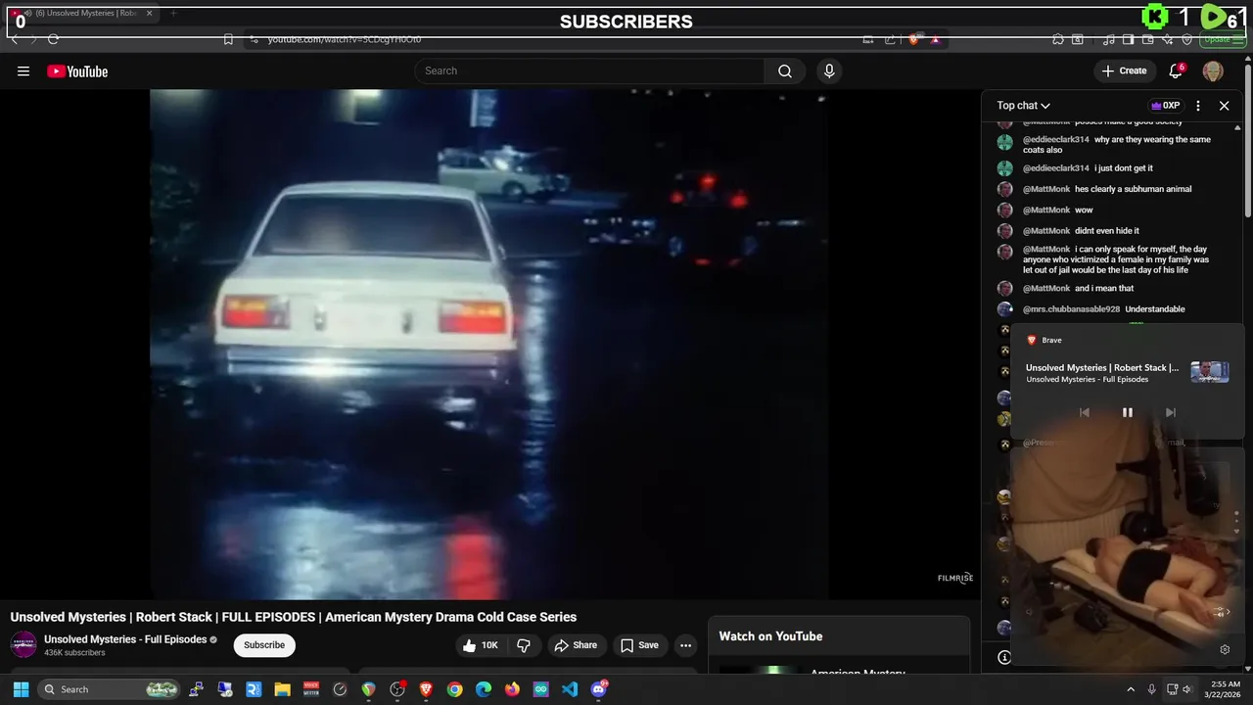The height and width of the screenshot is (705, 1253).
Task: Open Brave Rewards triangle icon
Action: (936, 39)
